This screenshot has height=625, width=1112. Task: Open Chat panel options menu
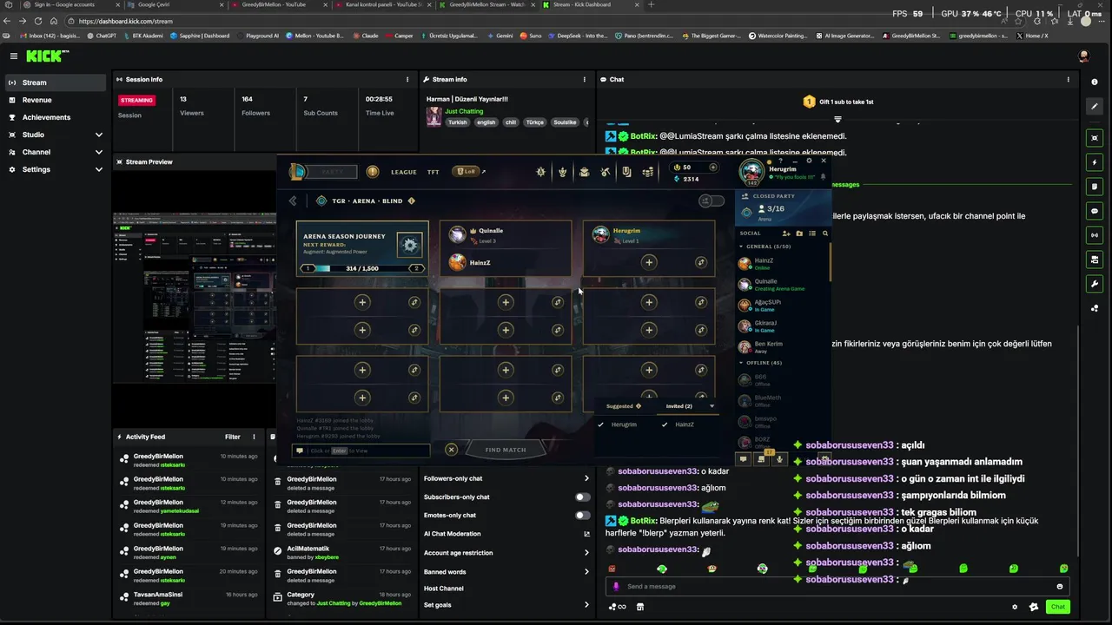click(1069, 79)
